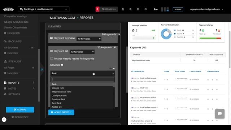Remove the Keyword overview element

[119, 34]
